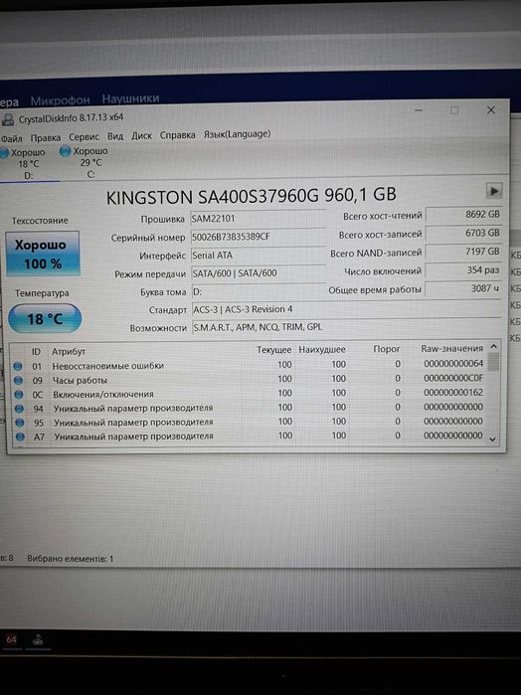The height and width of the screenshot is (695, 521).
Task: Close the CrystalDiskInfo window
Action: [x=490, y=110]
